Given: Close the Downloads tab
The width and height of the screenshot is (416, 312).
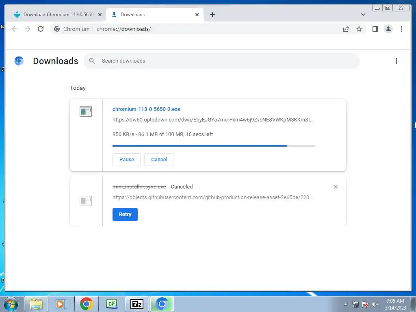Looking at the screenshot, I should [x=197, y=15].
